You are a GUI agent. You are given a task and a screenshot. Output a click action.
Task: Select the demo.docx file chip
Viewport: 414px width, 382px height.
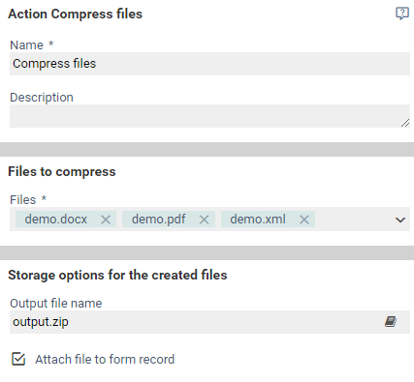pyautogui.click(x=56, y=220)
